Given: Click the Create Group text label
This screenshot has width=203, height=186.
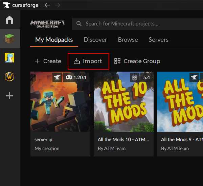Looking at the screenshot, I should [x=142, y=61].
